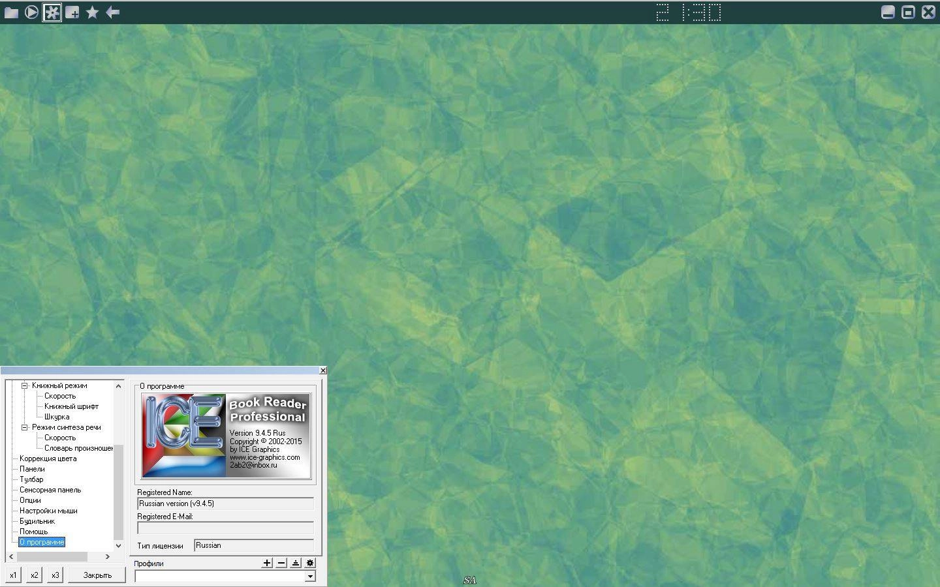Screen dimensions: 940x587
Task: Go back with the left arrow icon
Action: 113,12
